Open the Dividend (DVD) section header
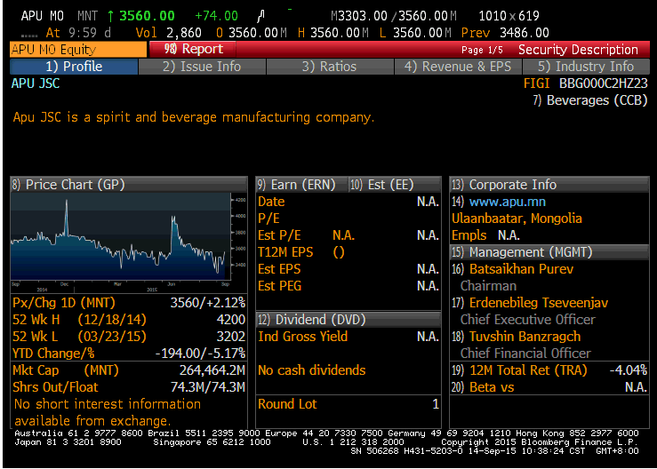The width and height of the screenshot is (657, 469). point(310,320)
